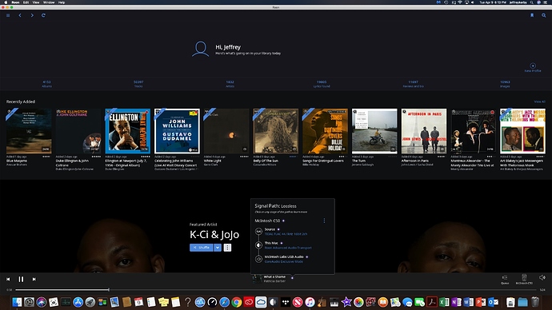The height and width of the screenshot is (310, 552).
Task: Open the Help menu
Action: [x=62, y=2]
